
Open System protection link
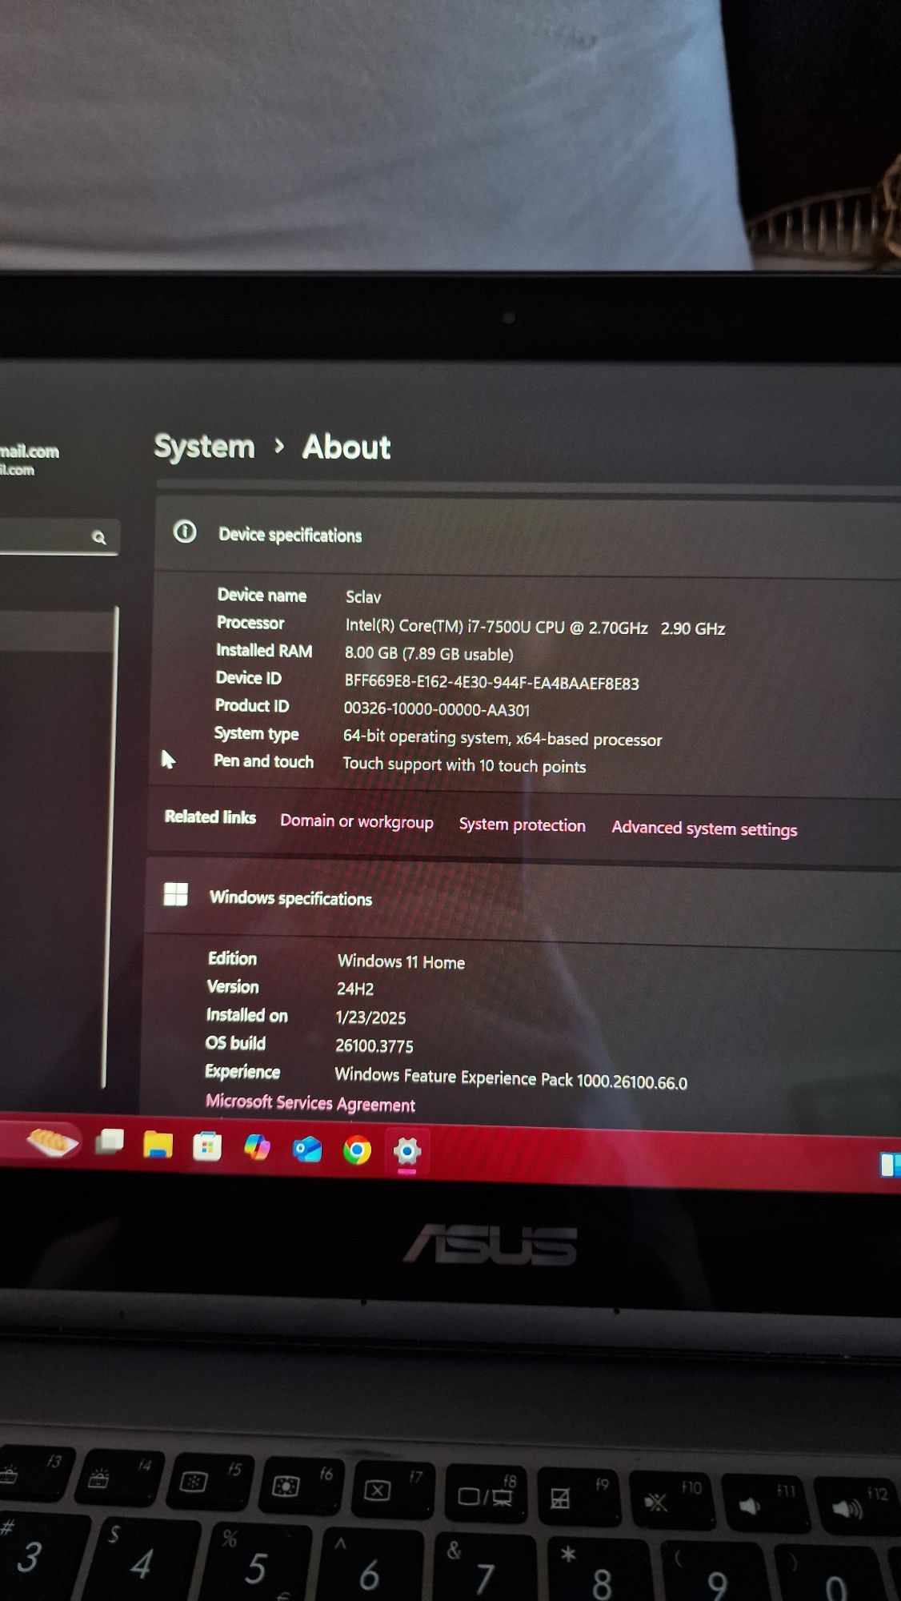(523, 825)
